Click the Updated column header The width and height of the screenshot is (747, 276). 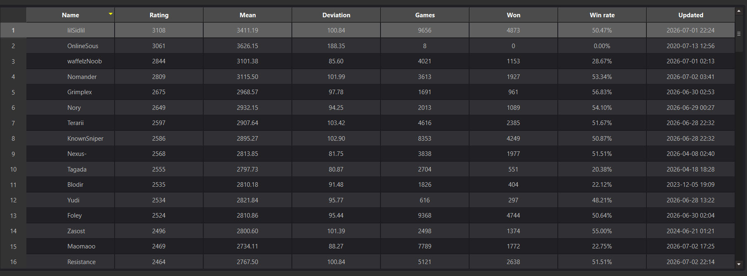[691, 15]
